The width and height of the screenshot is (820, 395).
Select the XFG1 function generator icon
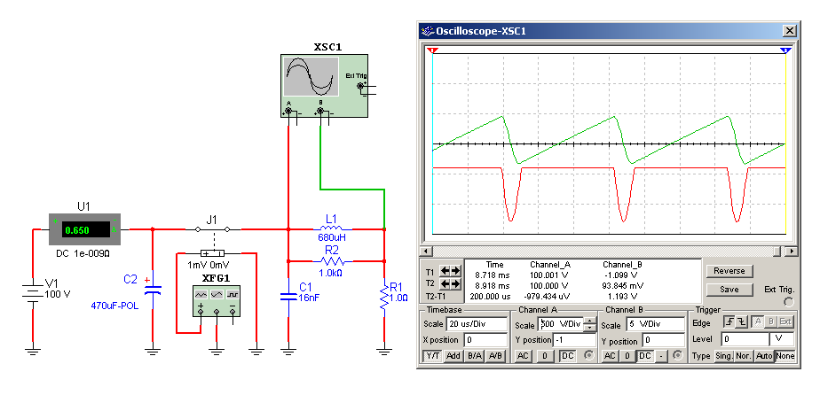(x=217, y=302)
